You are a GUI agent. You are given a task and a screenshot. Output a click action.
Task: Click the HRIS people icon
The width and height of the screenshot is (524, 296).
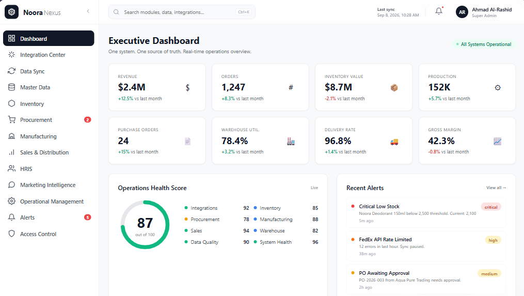12,168
